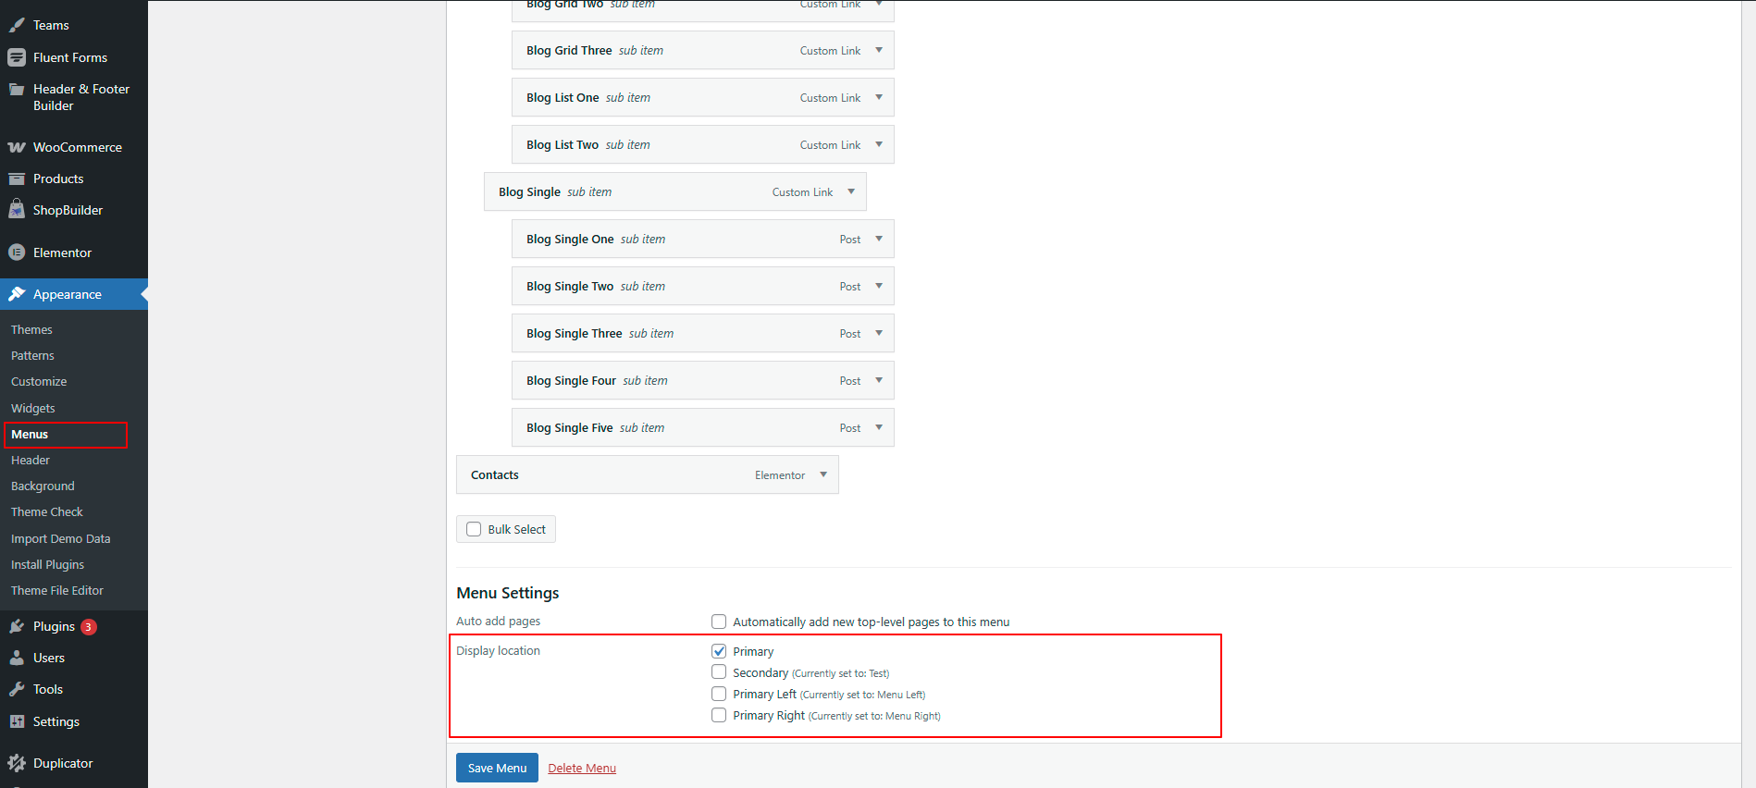
Task: Check the Primary Left display location
Action: click(x=719, y=694)
